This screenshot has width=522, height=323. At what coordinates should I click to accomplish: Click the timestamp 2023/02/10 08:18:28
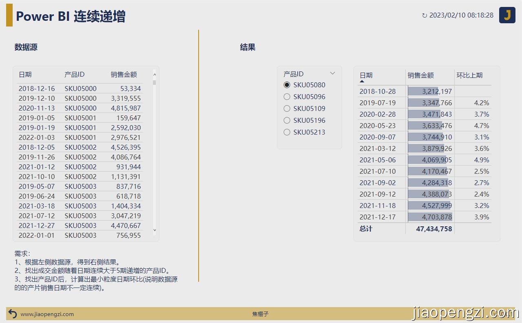tap(461, 15)
